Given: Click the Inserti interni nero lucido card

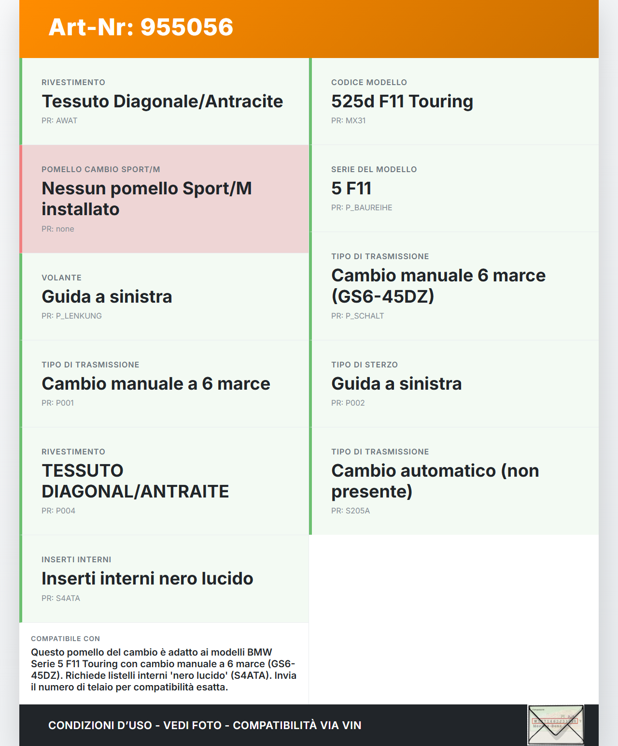Looking at the screenshot, I should (x=164, y=578).
